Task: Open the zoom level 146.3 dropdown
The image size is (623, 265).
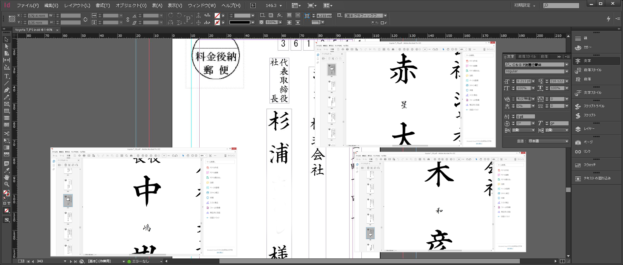Action: click(281, 6)
